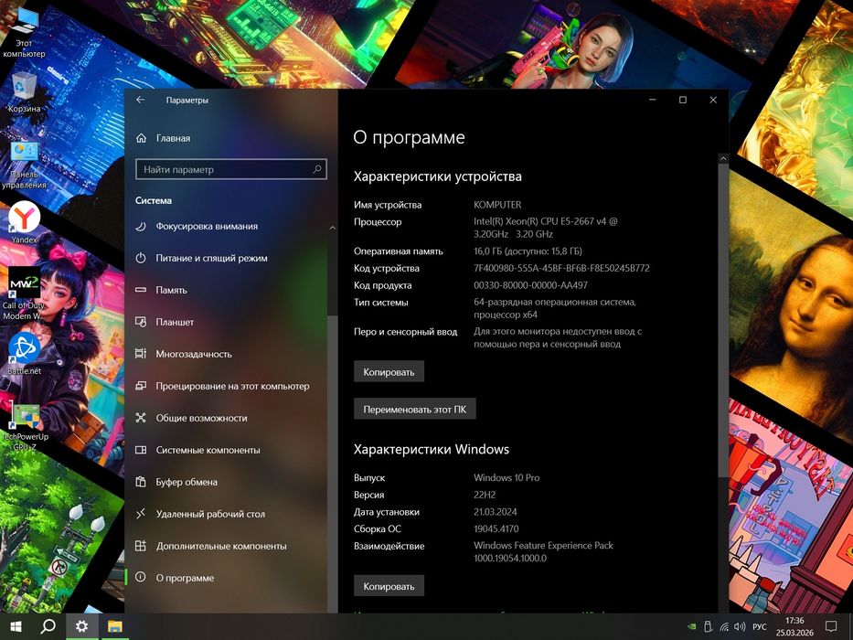
Task: Click the device name KOMPUTER
Action: pos(497,205)
